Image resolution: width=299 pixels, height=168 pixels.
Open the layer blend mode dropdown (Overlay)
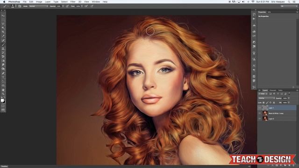(x=267, y=98)
